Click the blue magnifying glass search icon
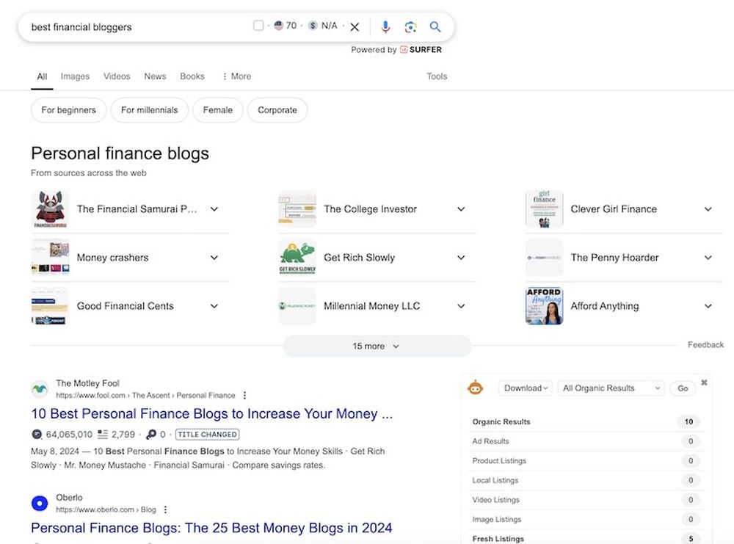The height and width of the screenshot is (544, 734). (435, 26)
